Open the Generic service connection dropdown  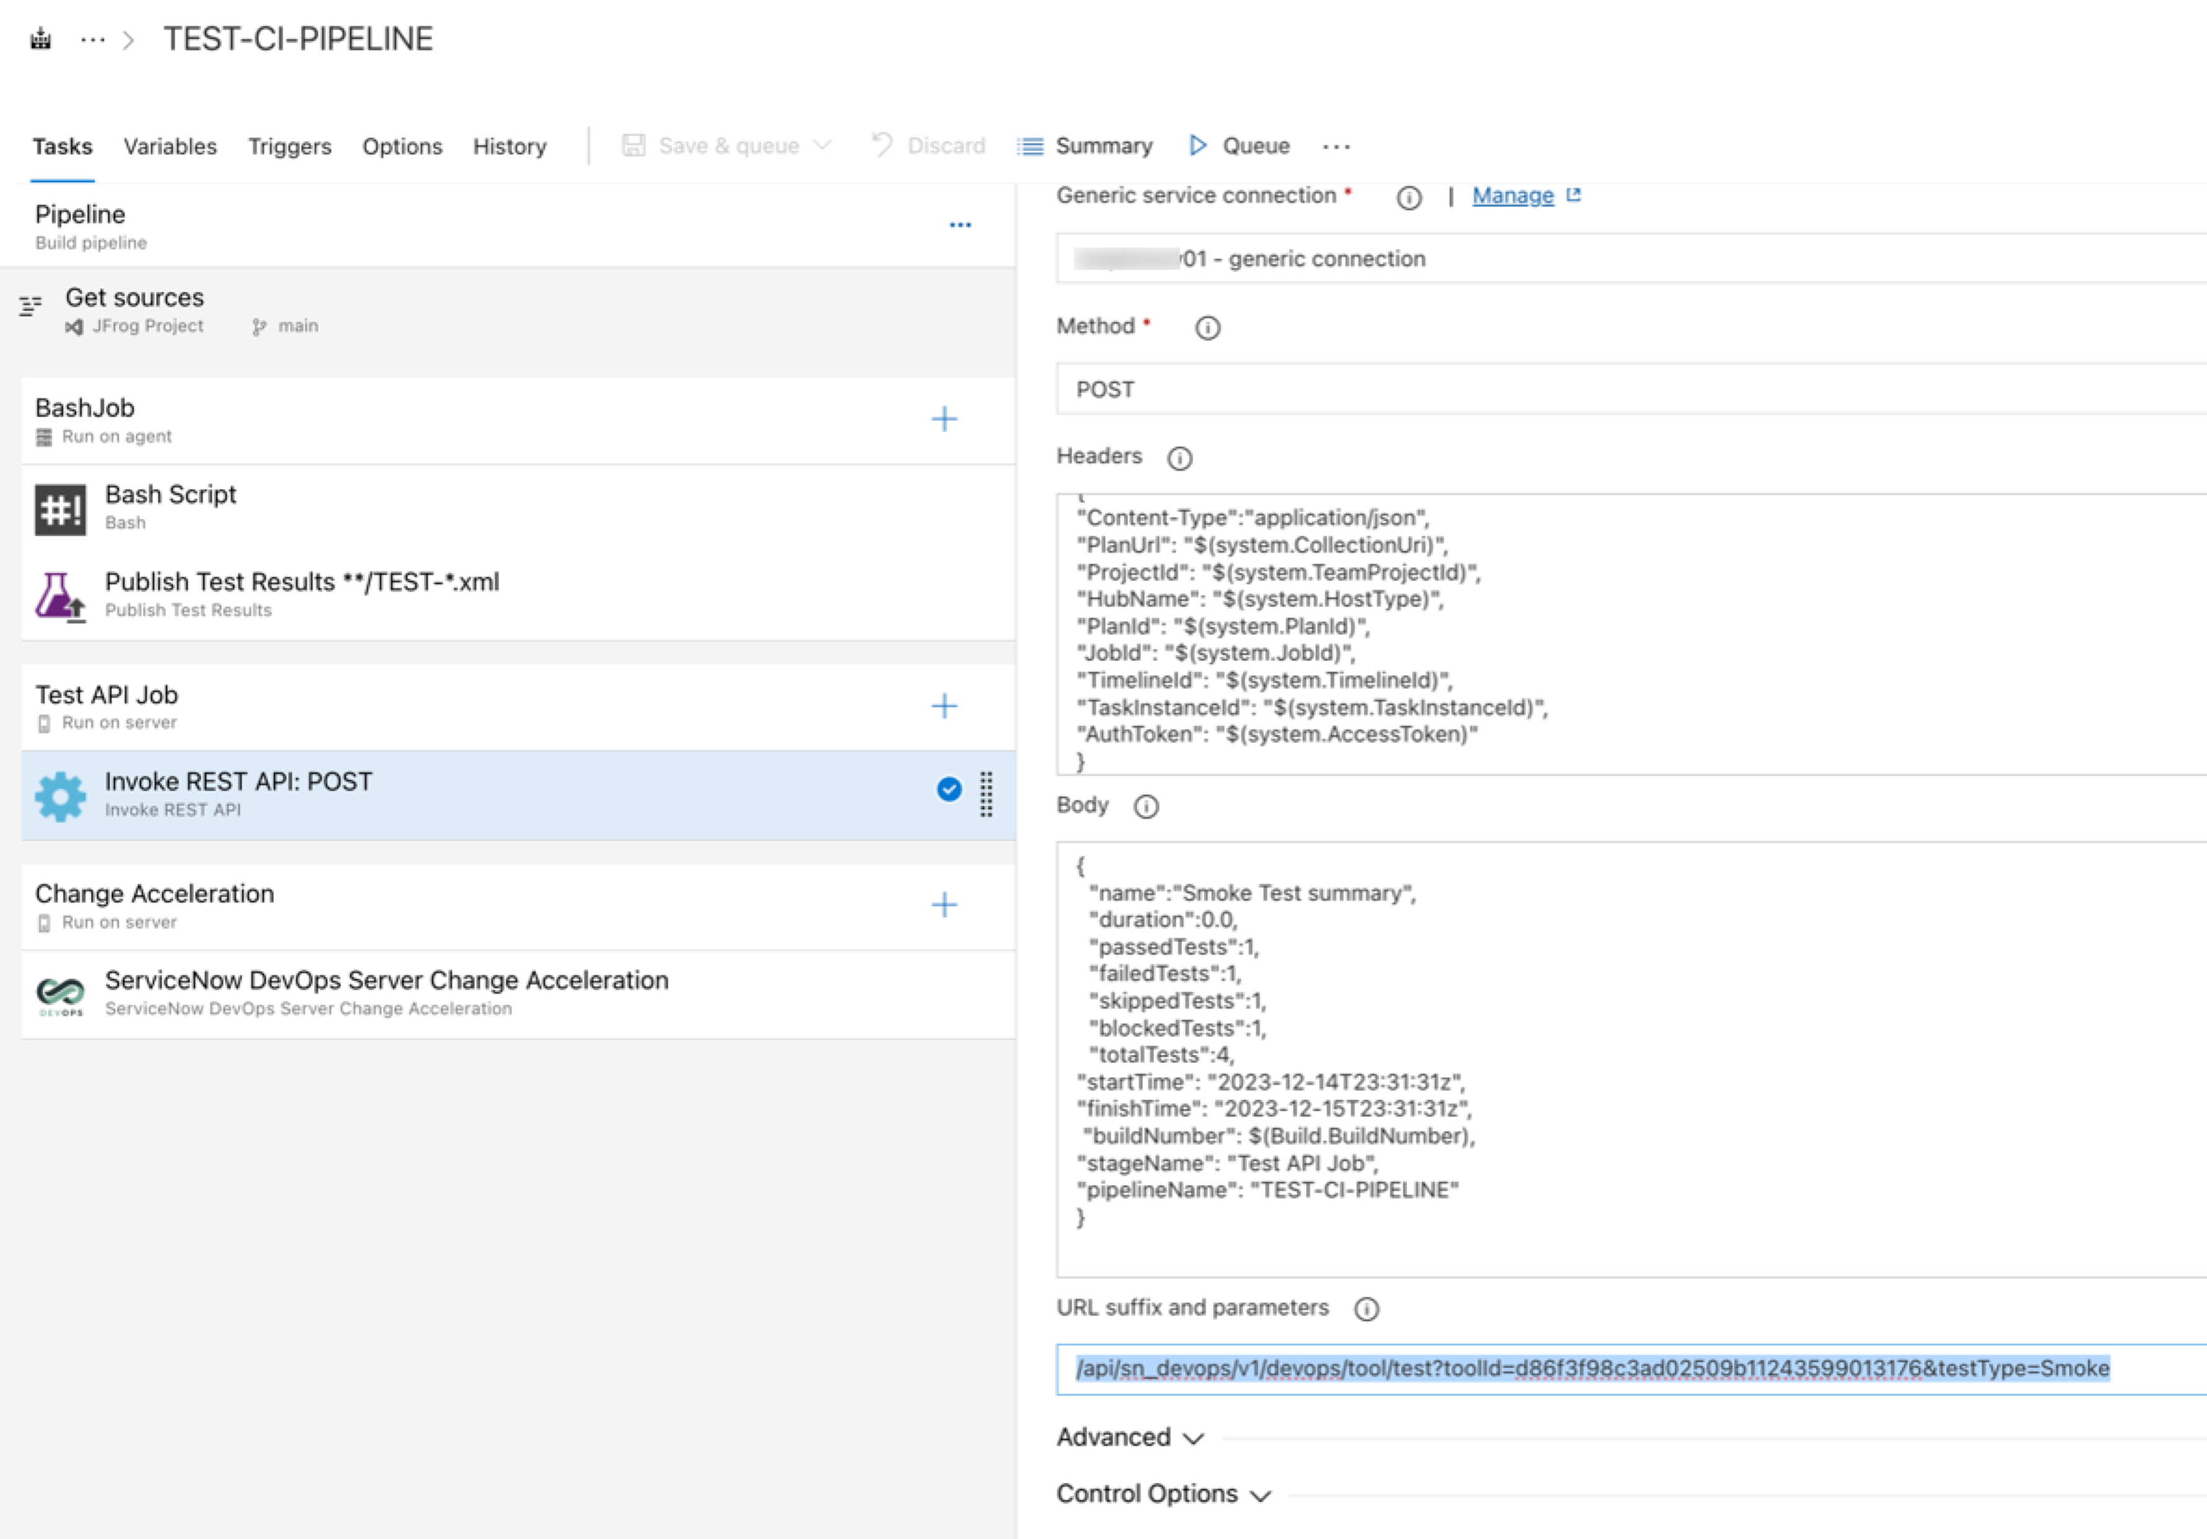coord(1631,259)
